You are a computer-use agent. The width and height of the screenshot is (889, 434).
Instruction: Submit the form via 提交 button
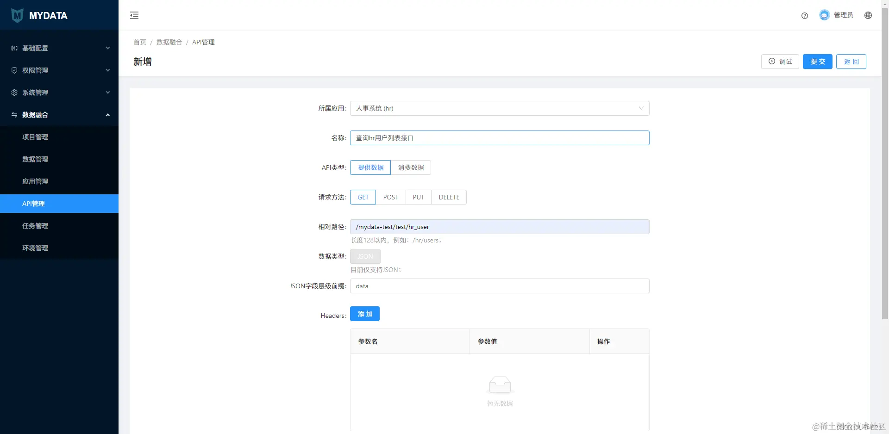tap(817, 62)
